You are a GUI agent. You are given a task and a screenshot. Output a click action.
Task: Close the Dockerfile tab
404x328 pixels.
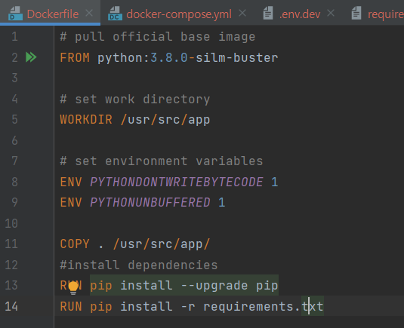point(89,13)
